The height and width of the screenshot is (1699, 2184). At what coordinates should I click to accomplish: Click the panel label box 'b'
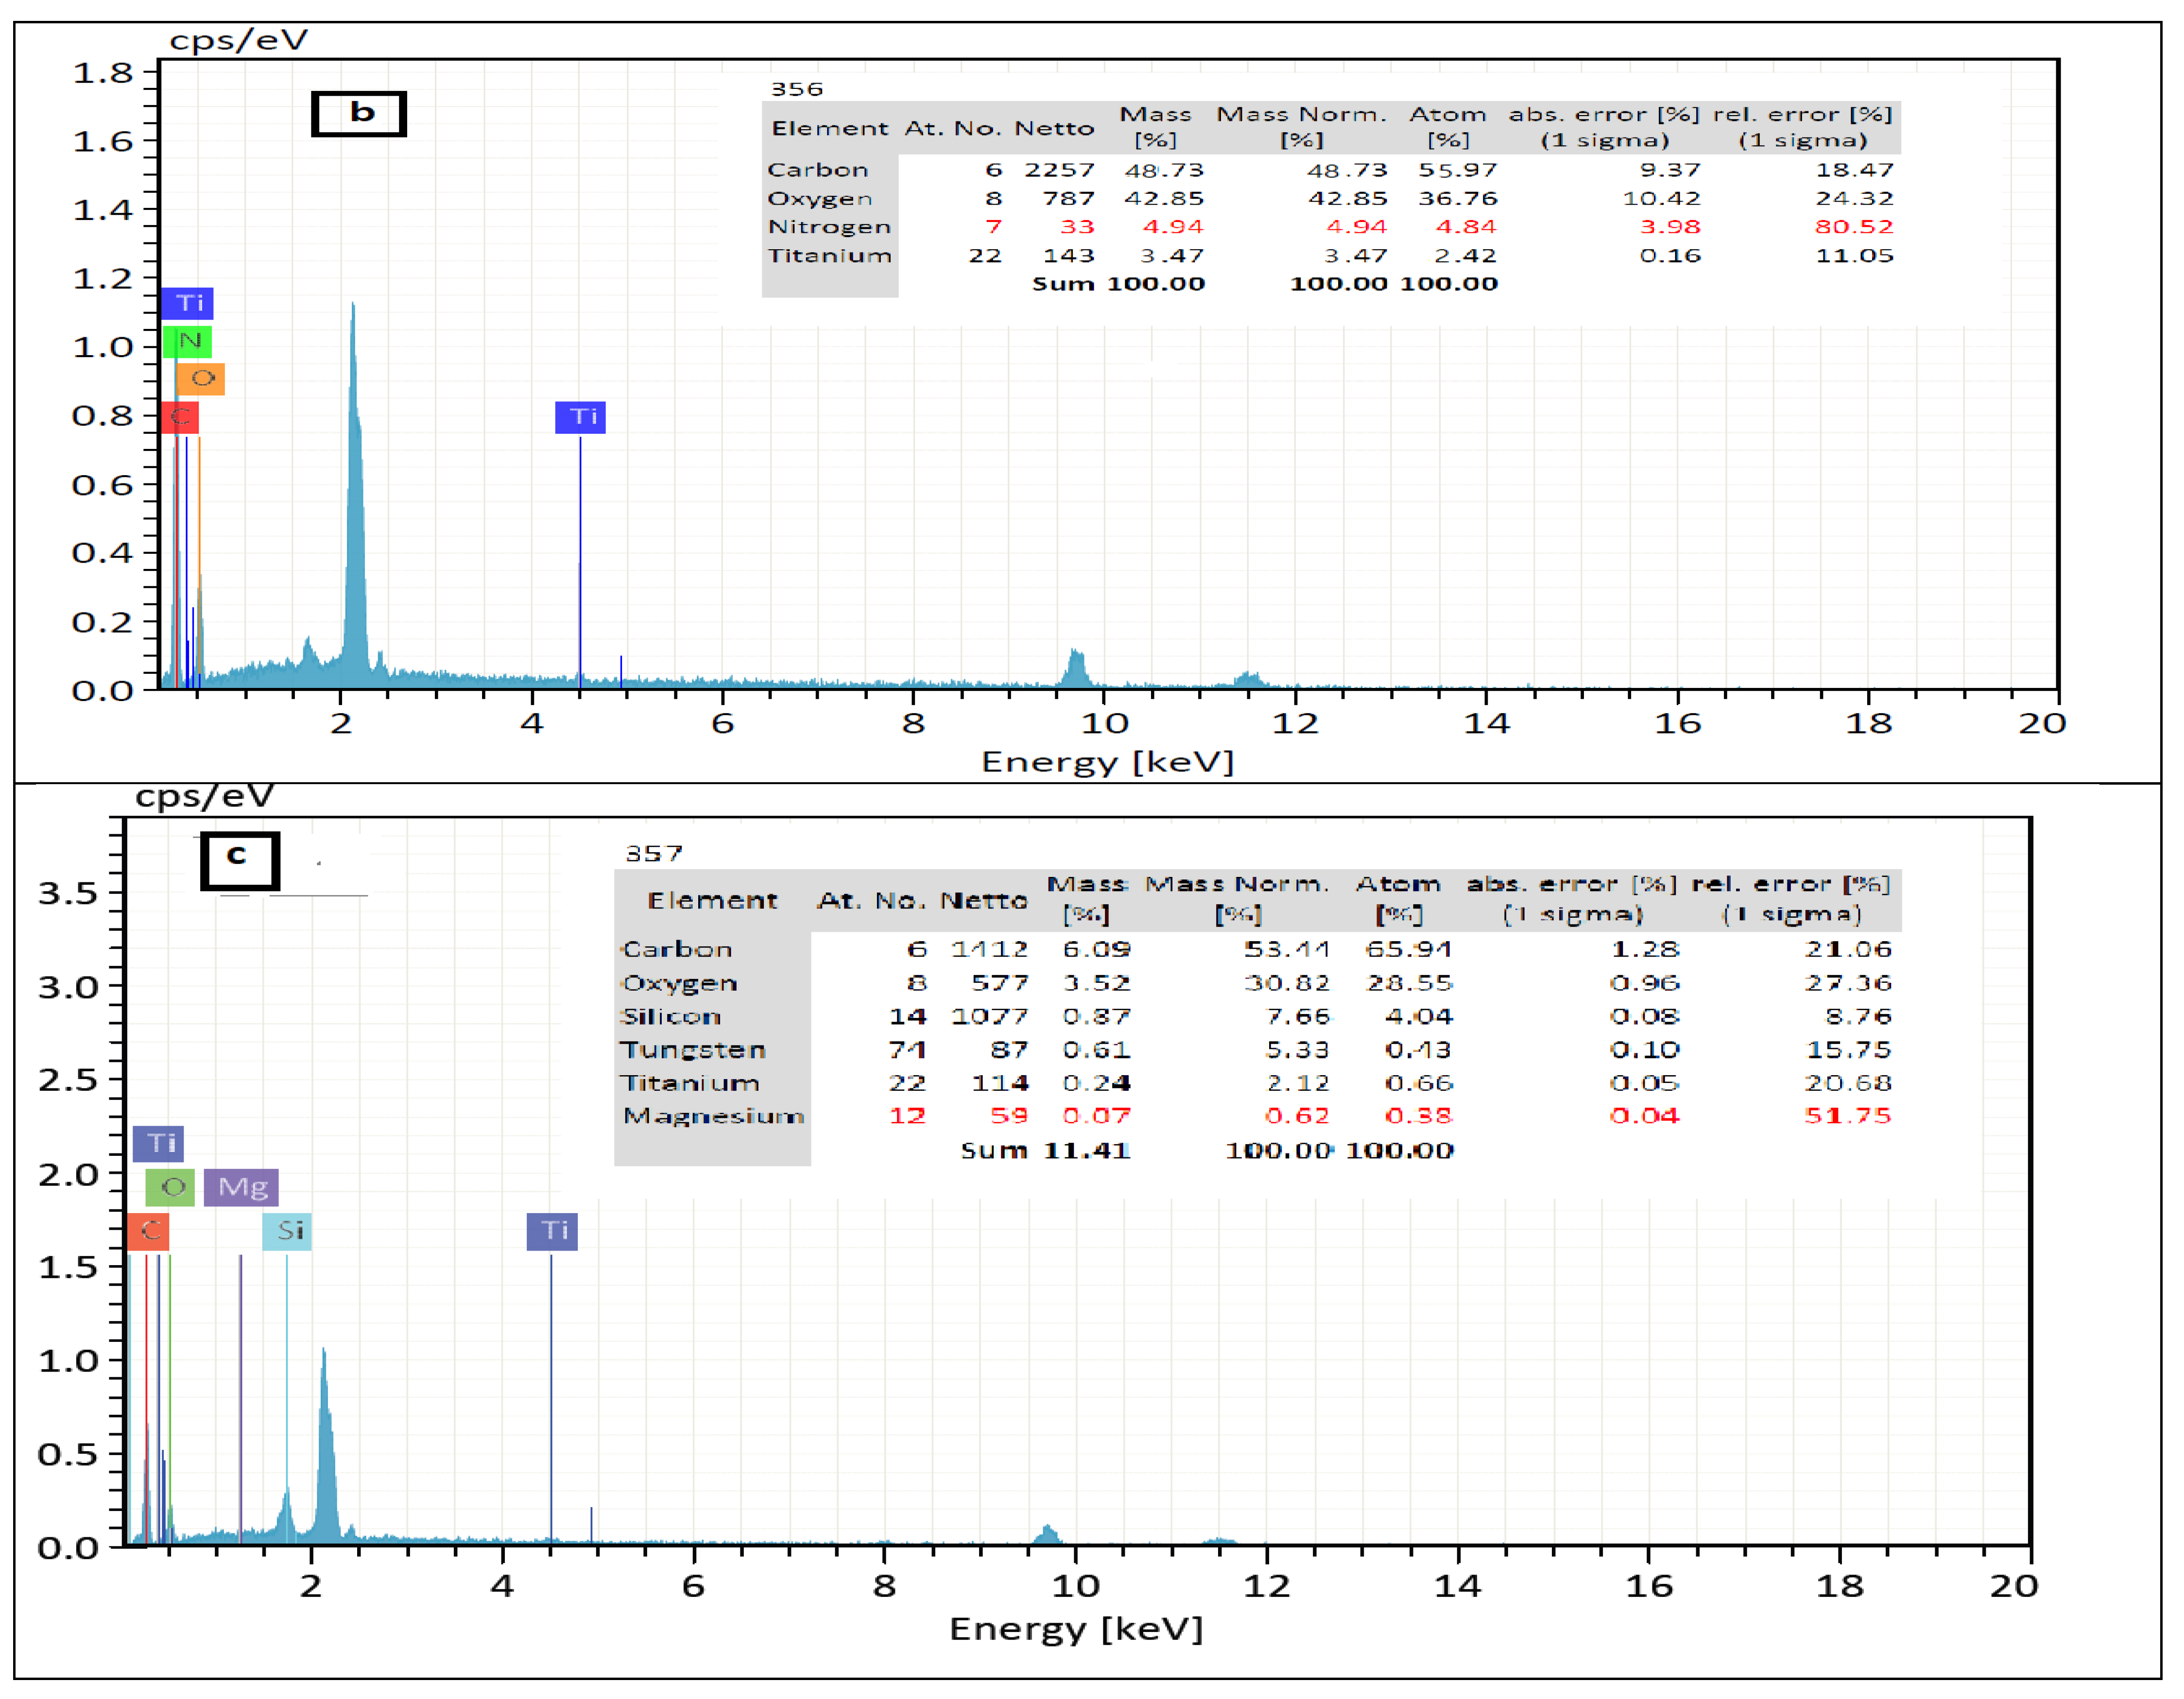[x=359, y=113]
